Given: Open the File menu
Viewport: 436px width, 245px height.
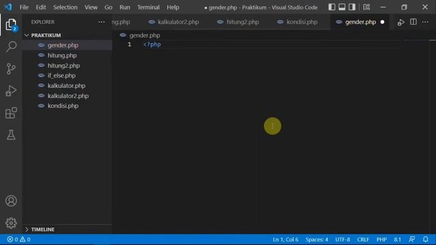Looking at the screenshot, I should pyautogui.click(x=25, y=7).
